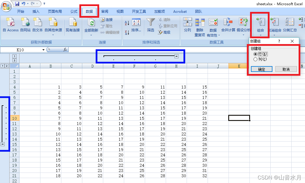This screenshot has width=305, height=183.
Task: Open the 团队 Team tab
Action: coord(199,11)
